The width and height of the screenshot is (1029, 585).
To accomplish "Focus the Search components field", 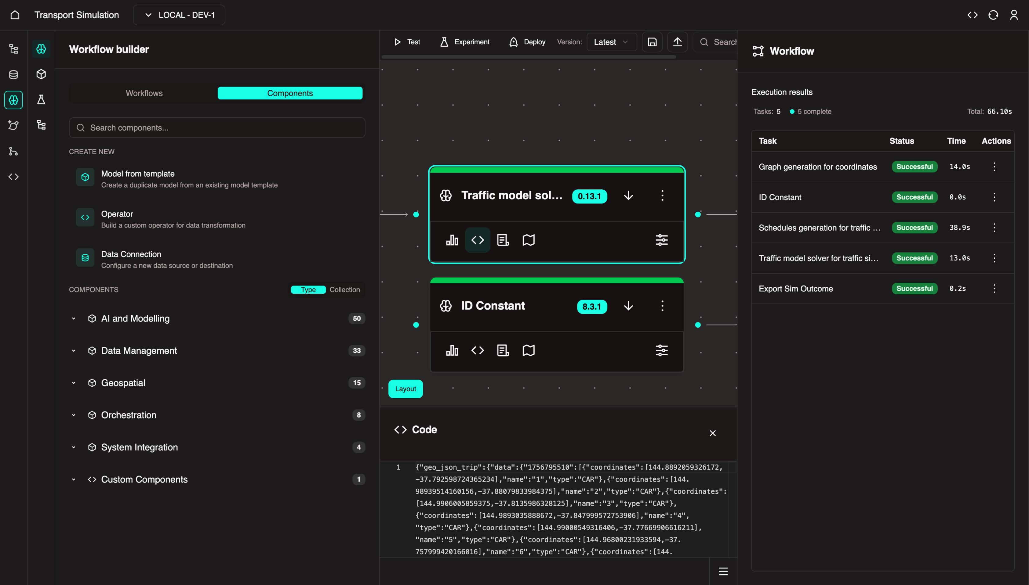I will click(x=217, y=128).
